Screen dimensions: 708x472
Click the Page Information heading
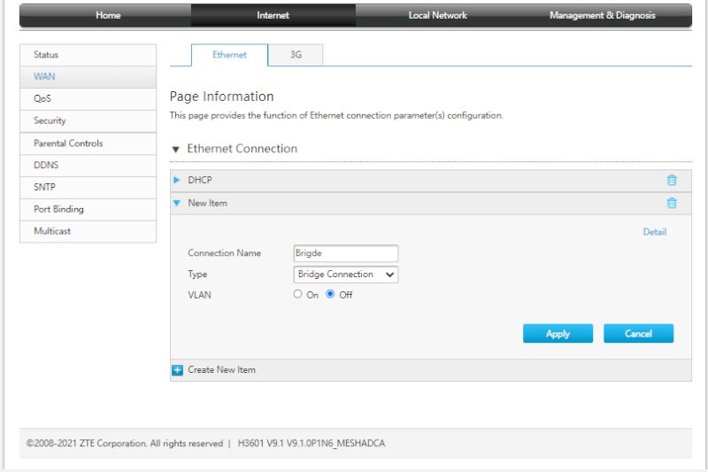222,97
